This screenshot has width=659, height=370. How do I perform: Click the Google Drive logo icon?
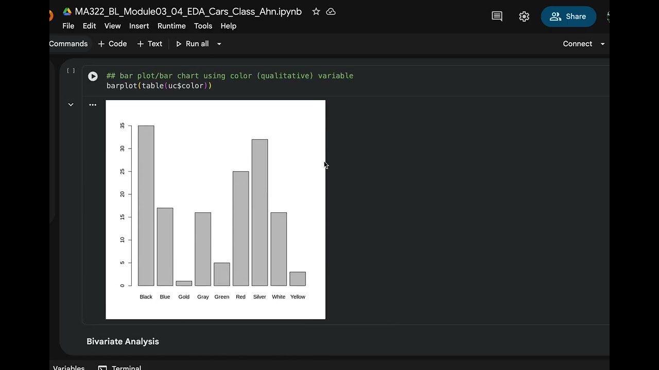[x=67, y=11]
